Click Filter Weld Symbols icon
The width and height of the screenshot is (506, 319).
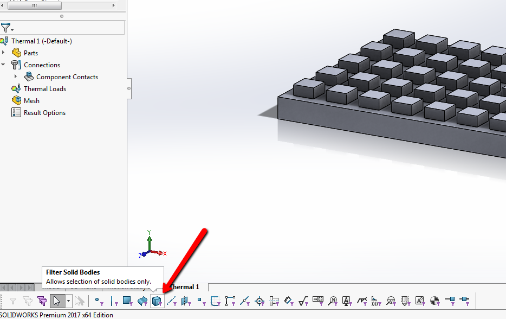tap(362, 301)
